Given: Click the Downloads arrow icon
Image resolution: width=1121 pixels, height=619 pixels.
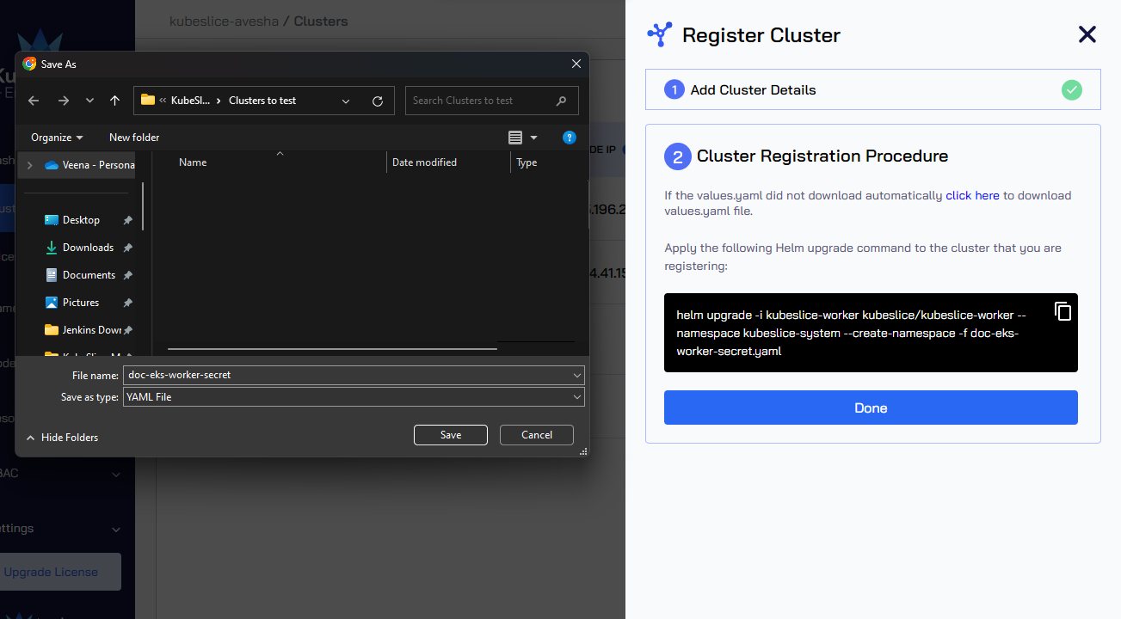Looking at the screenshot, I should tap(52, 248).
